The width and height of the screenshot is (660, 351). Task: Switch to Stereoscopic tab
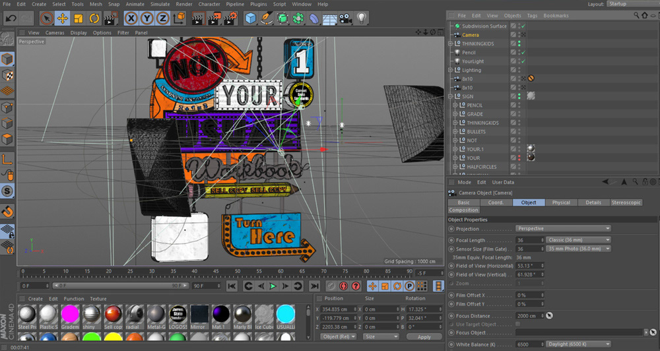pyautogui.click(x=626, y=203)
